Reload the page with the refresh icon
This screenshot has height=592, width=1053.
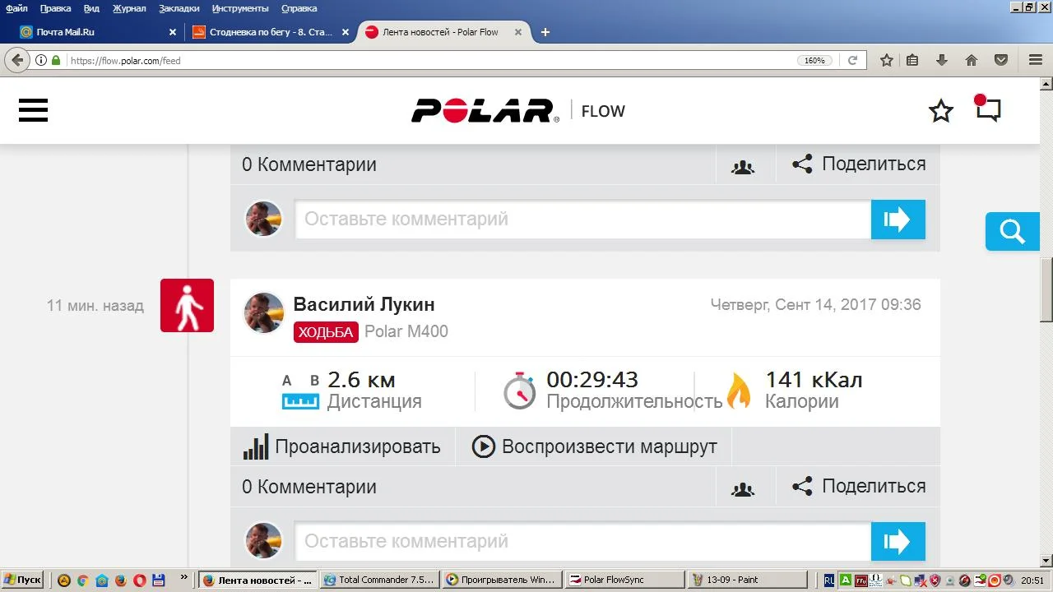coord(853,60)
